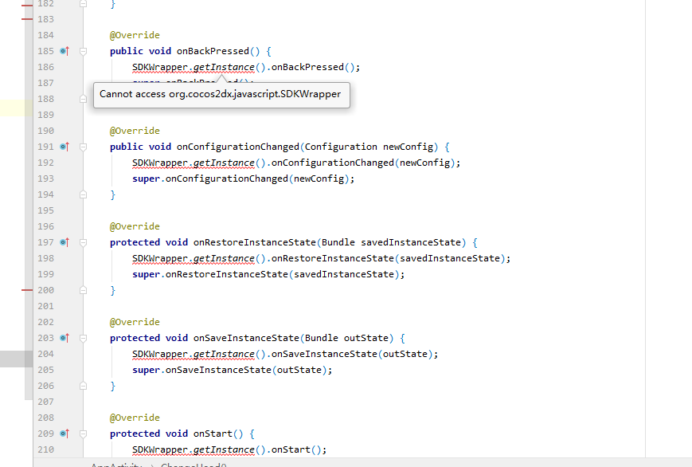Fold the onRestoreInstanceState method at line 197
The height and width of the screenshot is (467, 692).
point(83,242)
